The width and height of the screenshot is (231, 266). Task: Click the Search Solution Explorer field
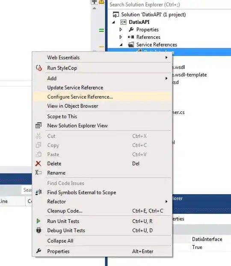click(x=169, y=5)
